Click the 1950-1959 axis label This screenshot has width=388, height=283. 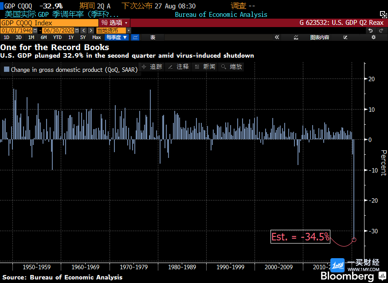pyautogui.click(x=37, y=267)
